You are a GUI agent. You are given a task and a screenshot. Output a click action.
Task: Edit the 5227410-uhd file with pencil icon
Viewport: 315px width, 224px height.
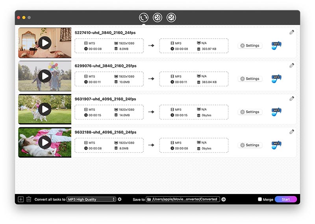292,32
